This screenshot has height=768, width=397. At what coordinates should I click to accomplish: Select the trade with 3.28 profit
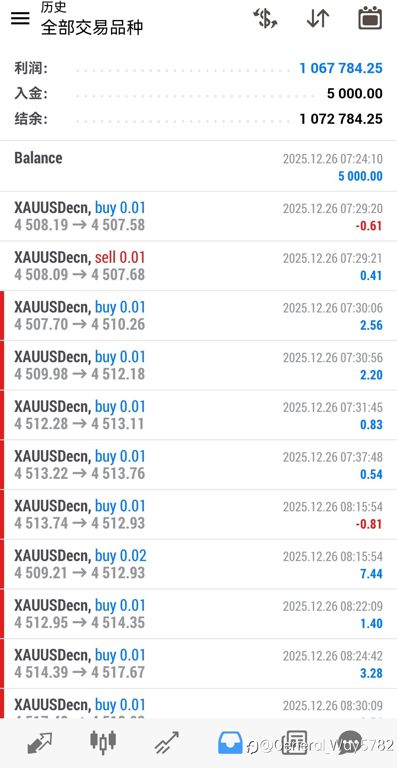[198, 664]
